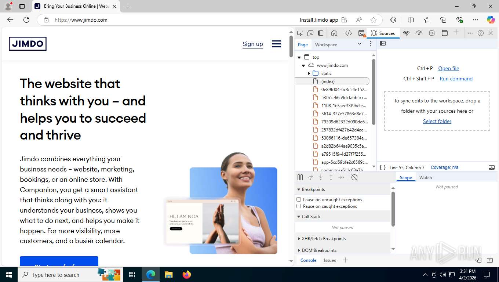Screen dimensions: 499x282
Task: Click the Sign up link
Action: [x=253, y=44]
